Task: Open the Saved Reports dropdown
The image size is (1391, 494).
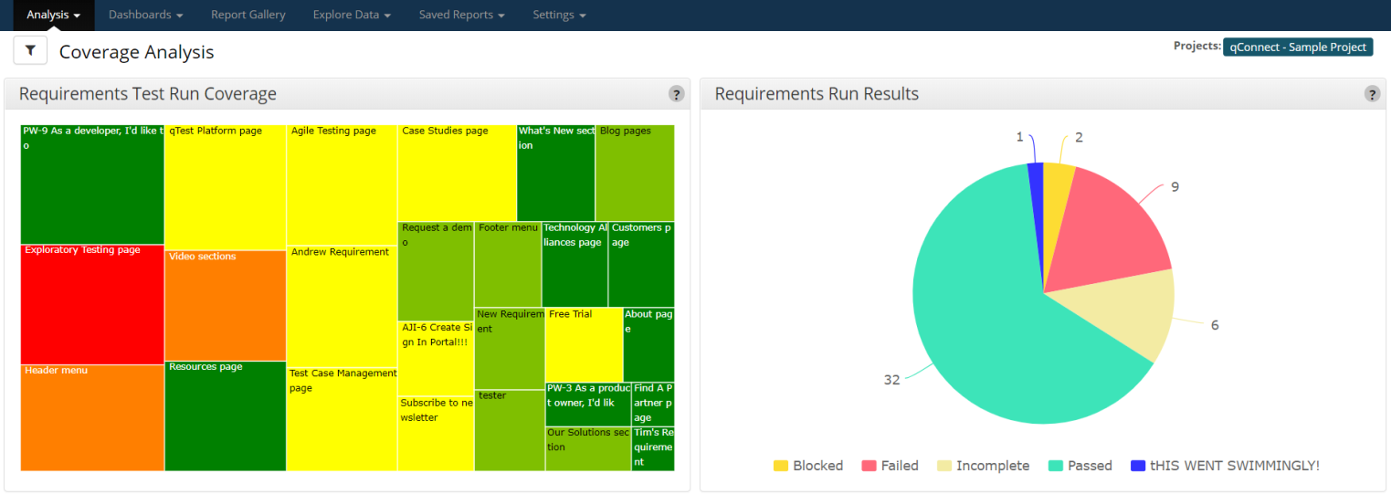Action: click(462, 15)
